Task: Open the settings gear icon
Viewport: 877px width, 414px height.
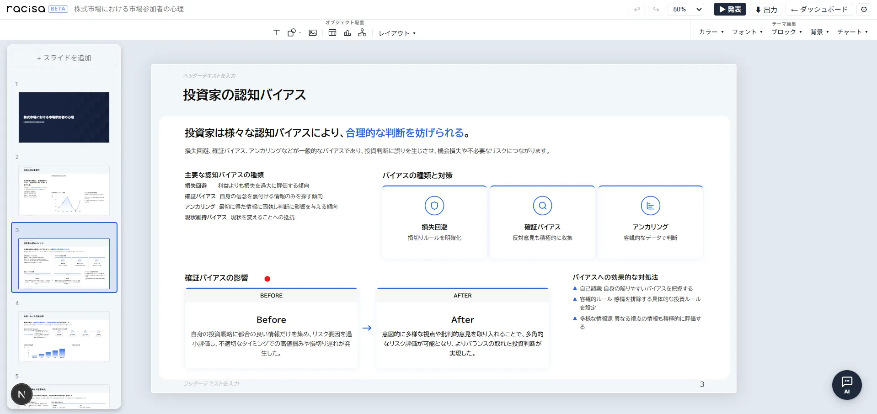Action: 863,9
